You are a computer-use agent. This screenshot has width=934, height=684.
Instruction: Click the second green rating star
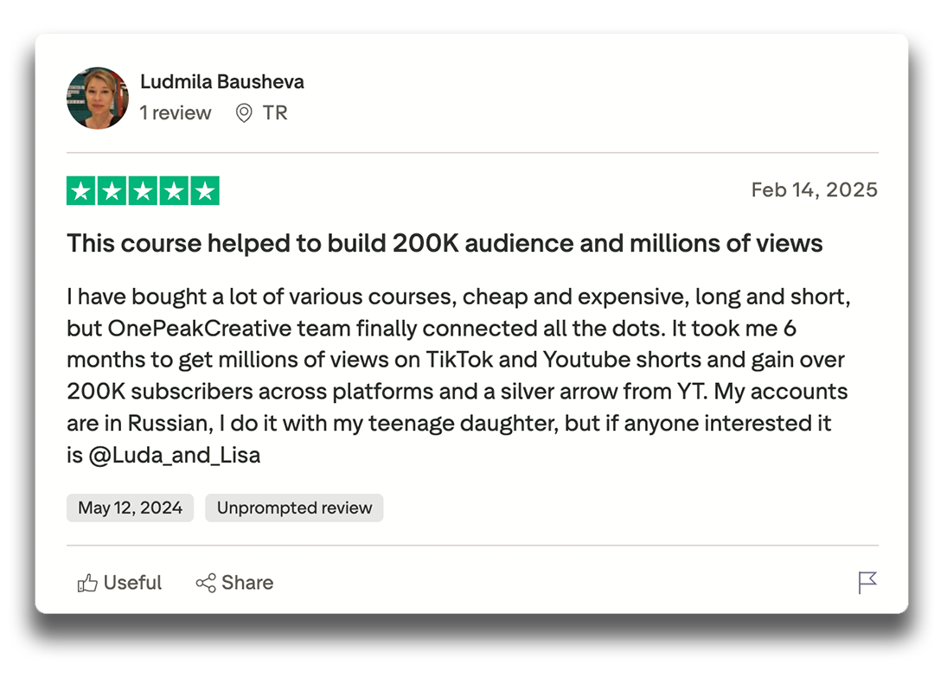coord(112,191)
